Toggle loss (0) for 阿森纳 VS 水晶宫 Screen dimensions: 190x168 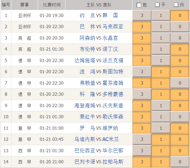180,38
